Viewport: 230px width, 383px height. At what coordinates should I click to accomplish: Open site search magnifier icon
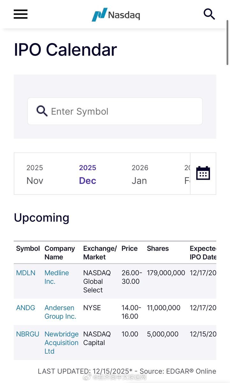pos(209,14)
